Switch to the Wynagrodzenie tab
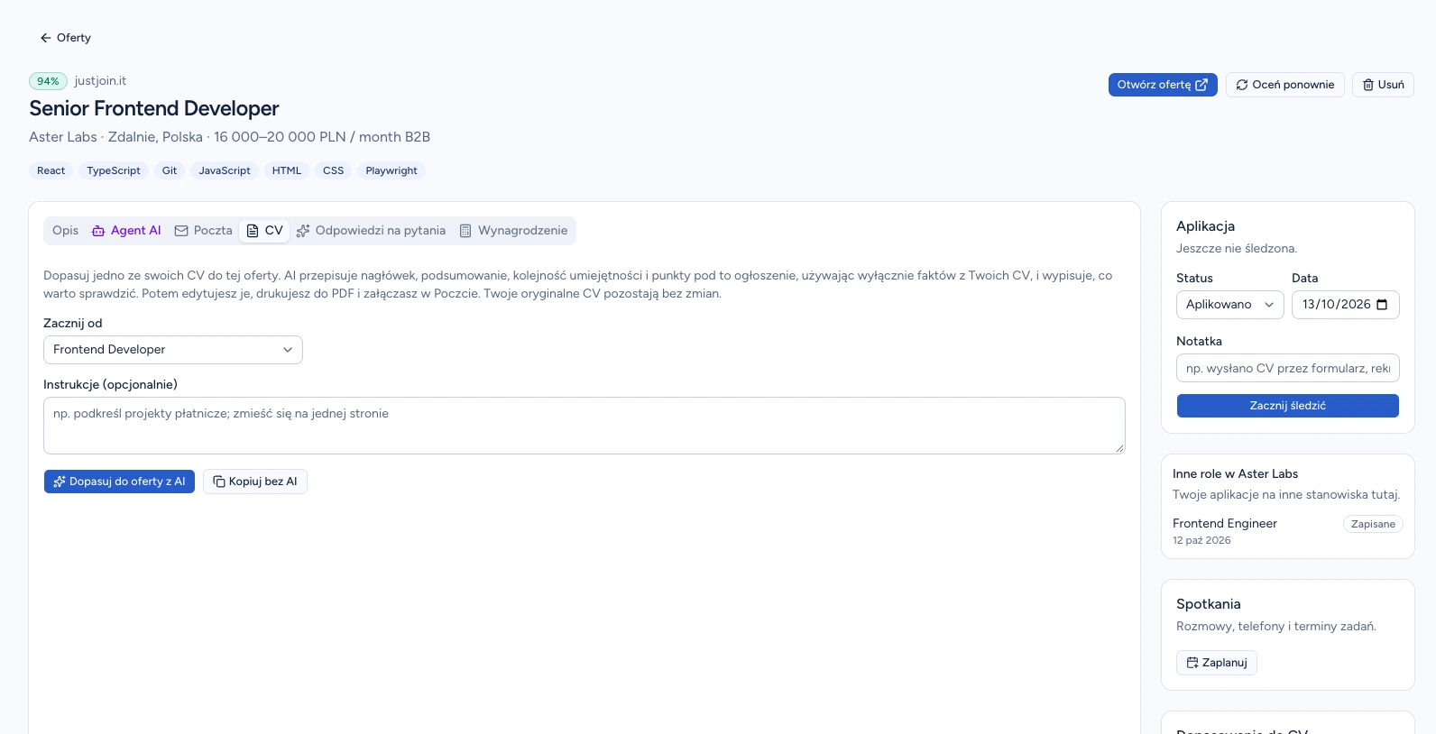The width and height of the screenshot is (1436, 734). [x=514, y=231]
